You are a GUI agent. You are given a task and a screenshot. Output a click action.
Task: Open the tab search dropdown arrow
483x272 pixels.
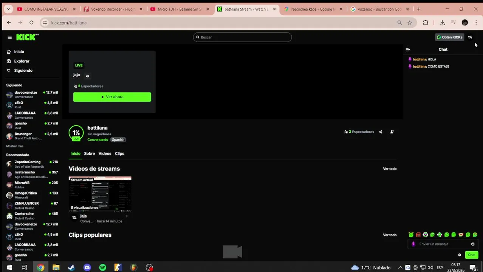(x=8, y=9)
